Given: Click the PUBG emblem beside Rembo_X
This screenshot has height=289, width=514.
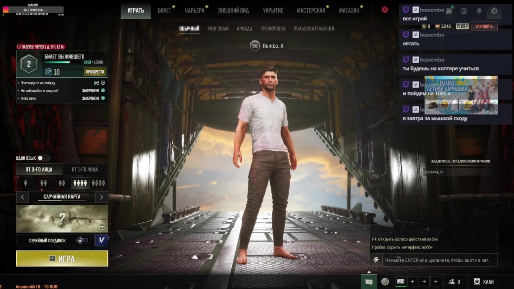Looking at the screenshot, I should pyautogui.click(x=255, y=46).
